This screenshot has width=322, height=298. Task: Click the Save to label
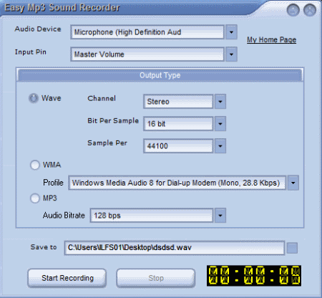tap(44, 247)
